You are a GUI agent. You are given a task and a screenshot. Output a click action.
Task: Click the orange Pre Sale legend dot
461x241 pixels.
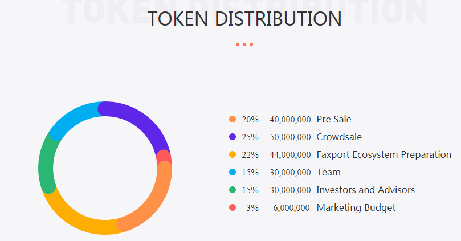[232, 119]
